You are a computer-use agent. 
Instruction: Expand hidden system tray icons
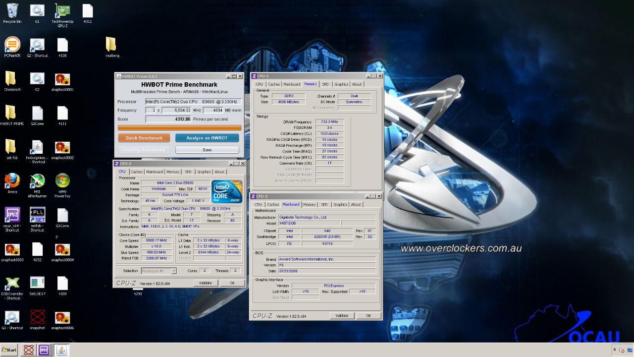click(x=615, y=350)
